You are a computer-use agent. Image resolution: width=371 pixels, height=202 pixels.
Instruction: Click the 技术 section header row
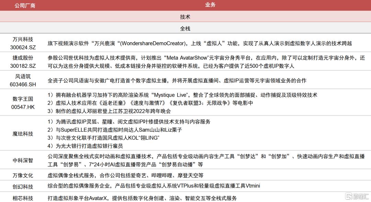(185, 17)
